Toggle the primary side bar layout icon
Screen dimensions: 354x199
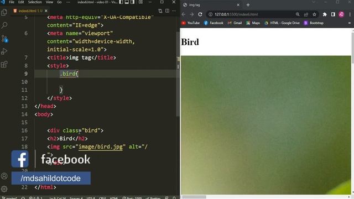pyautogui.click(x=121, y=2)
